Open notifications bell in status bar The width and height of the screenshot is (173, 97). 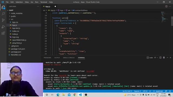pos(170,91)
